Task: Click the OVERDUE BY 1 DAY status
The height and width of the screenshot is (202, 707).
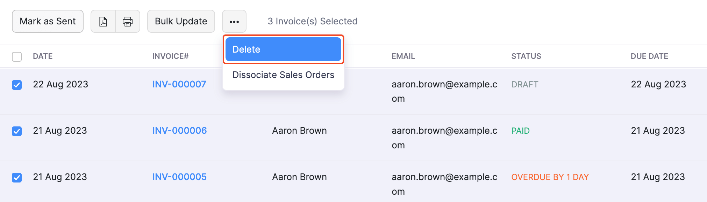Action: [549, 177]
